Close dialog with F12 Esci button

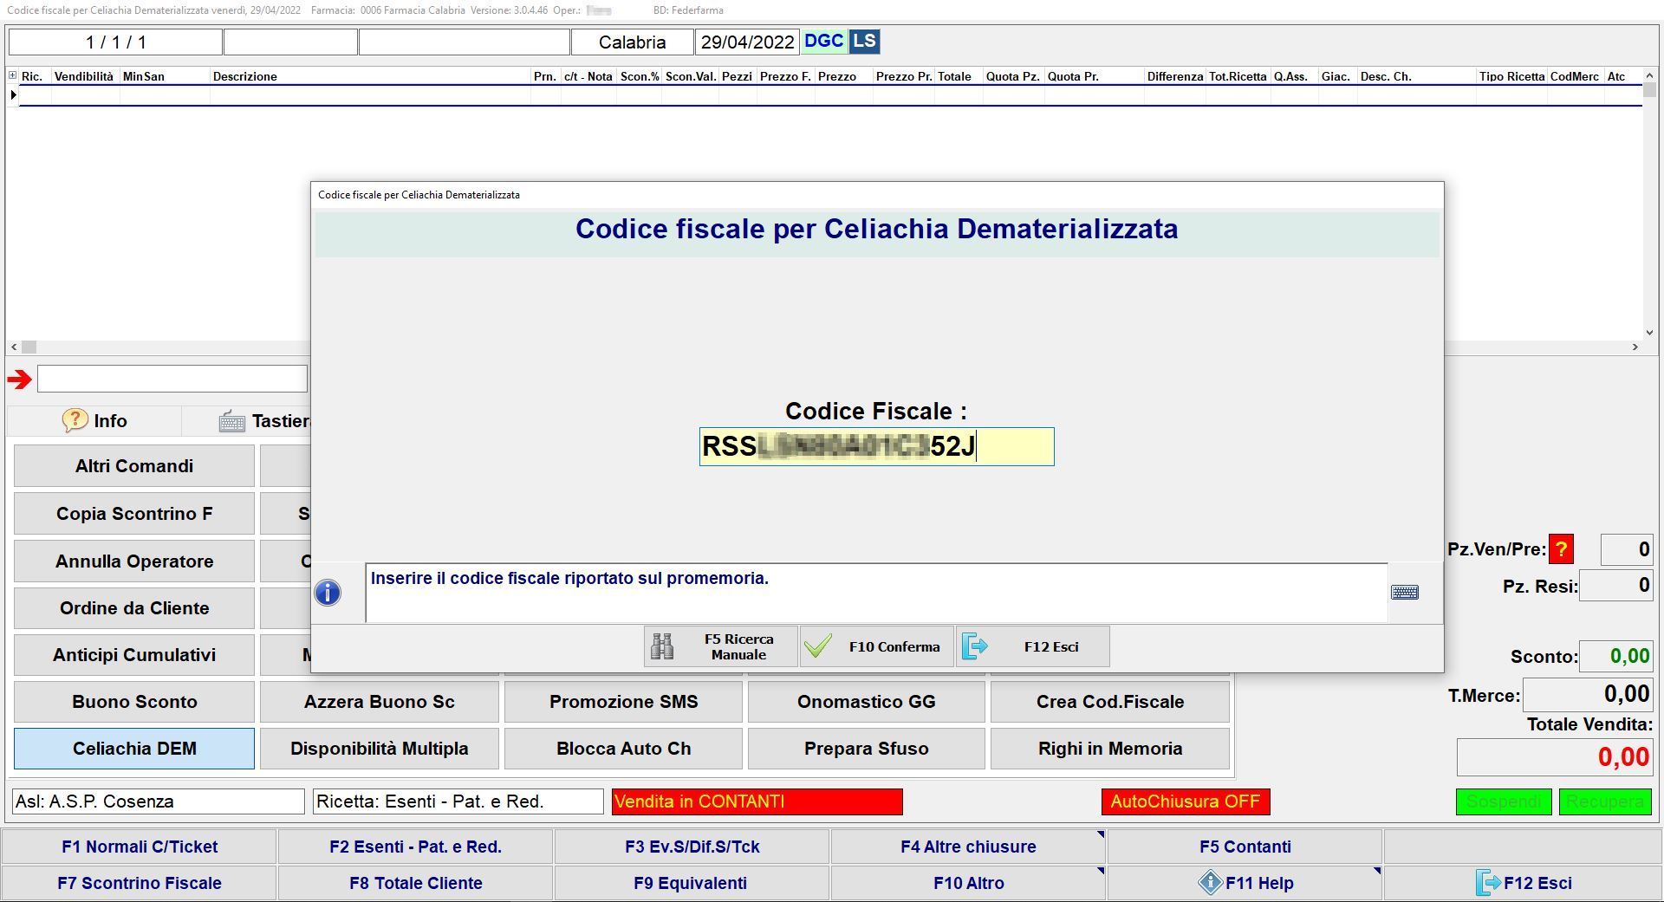click(1032, 647)
